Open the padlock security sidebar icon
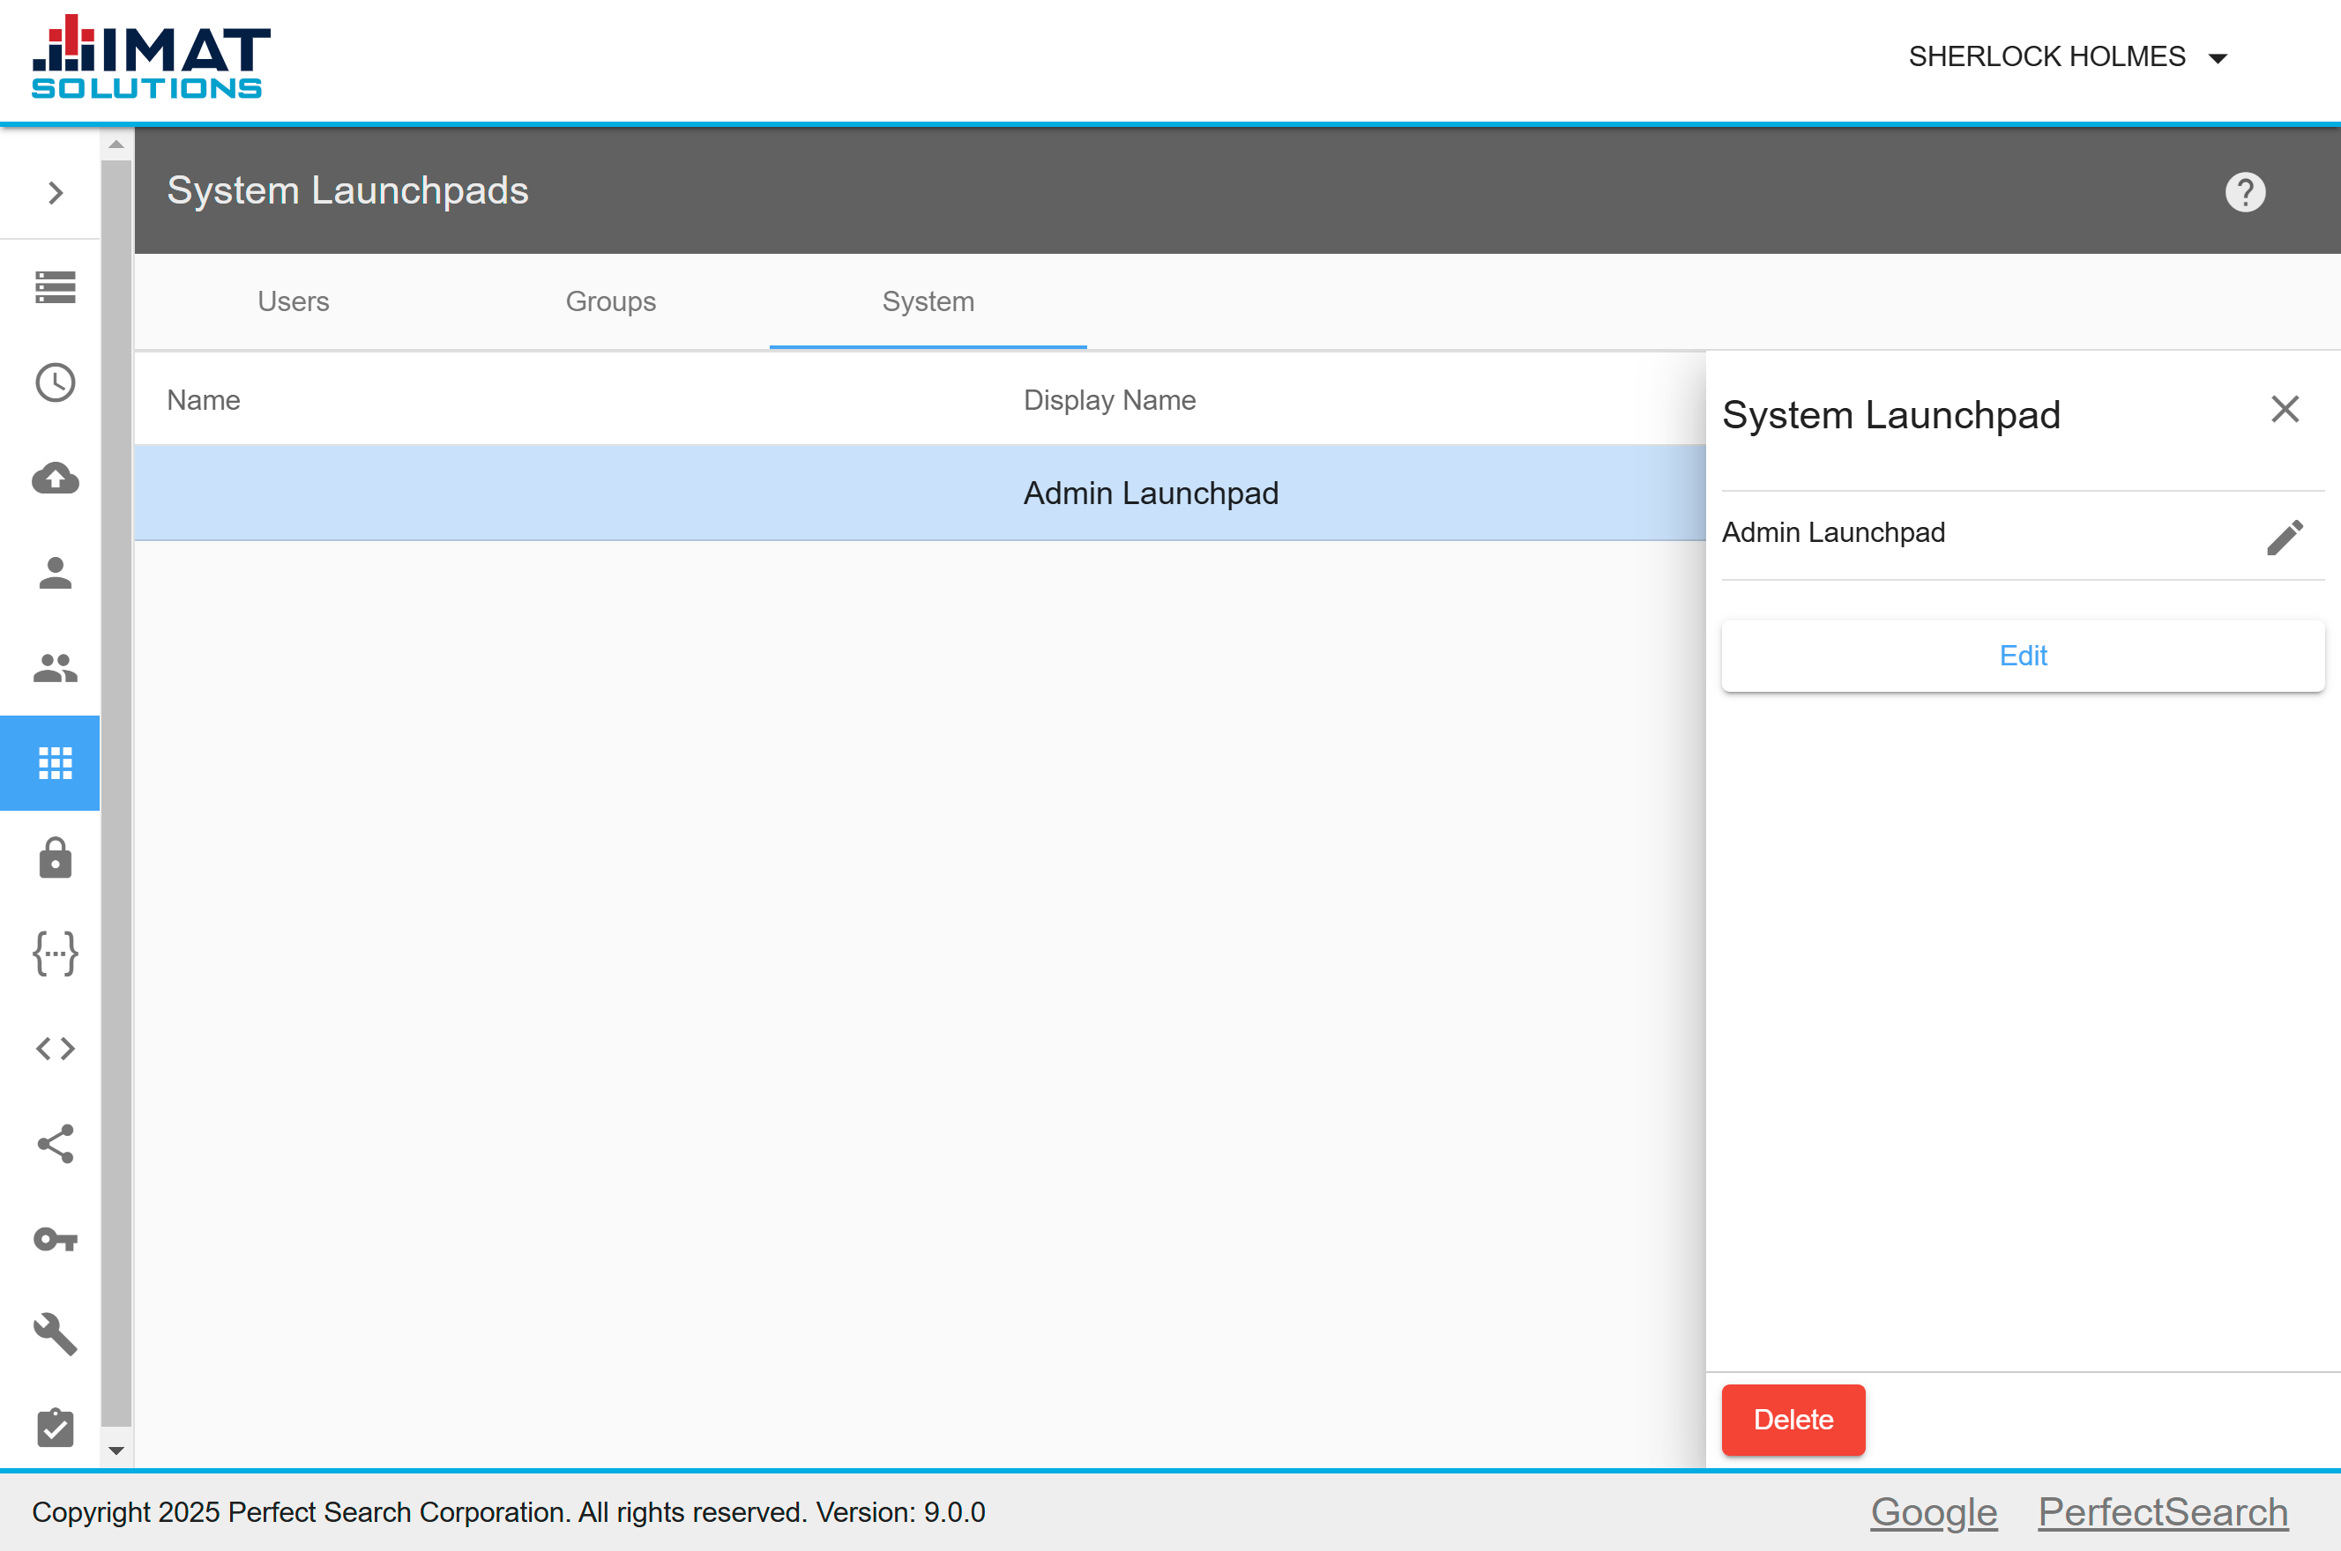Viewport: 2341px width, 1551px height. [56, 857]
